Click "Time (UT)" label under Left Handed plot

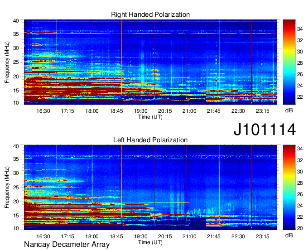click(x=150, y=242)
